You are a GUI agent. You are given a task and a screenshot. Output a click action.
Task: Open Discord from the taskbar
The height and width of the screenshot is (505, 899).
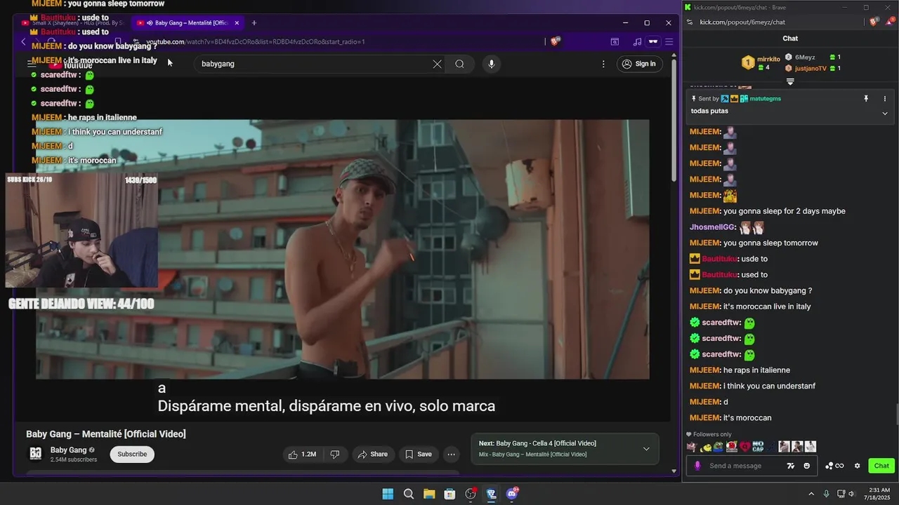(512, 494)
